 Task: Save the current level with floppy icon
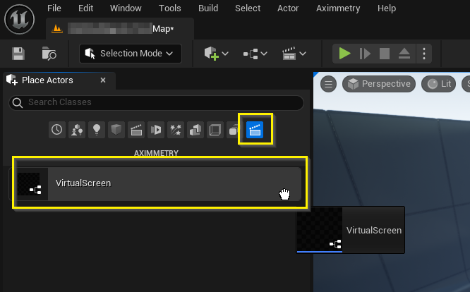pos(18,54)
